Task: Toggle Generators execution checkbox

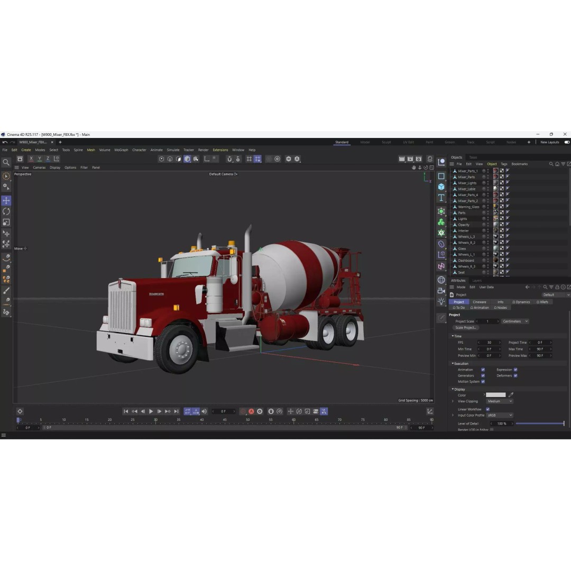Action: pyautogui.click(x=483, y=375)
